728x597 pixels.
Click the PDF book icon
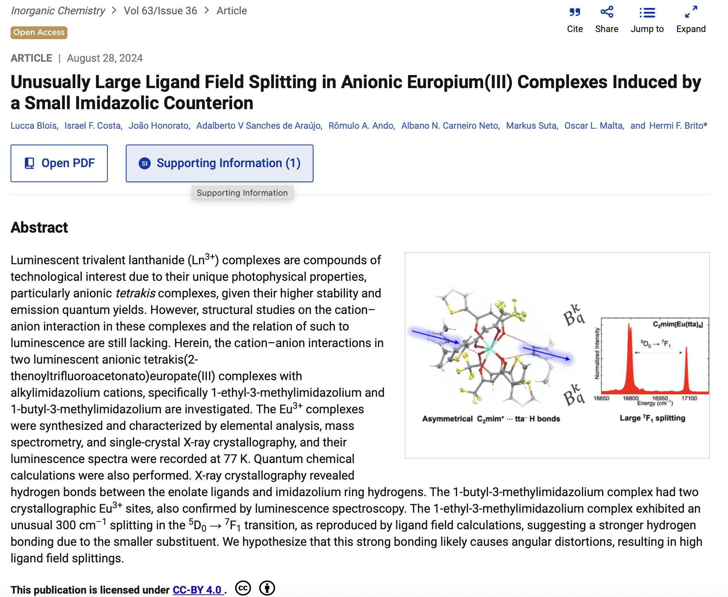pyautogui.click(x=29, y=163)
